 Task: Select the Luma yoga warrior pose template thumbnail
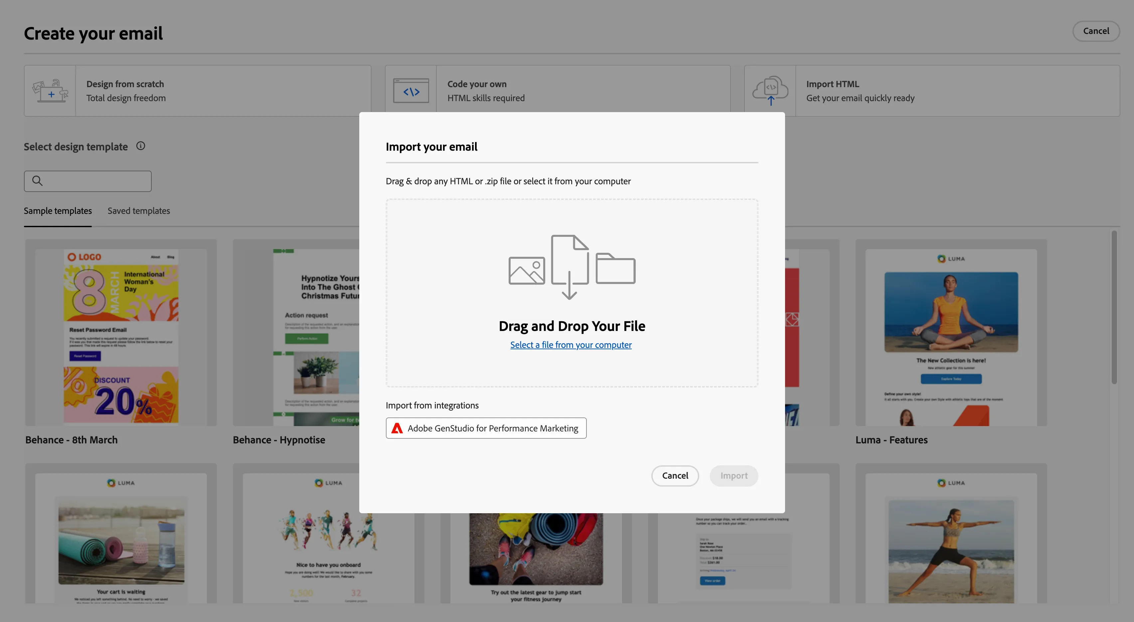[x=951, y=534]
